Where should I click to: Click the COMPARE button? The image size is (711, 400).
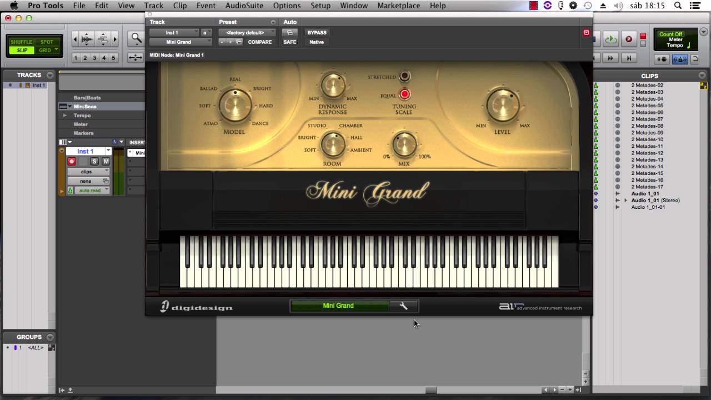coord(260,42)
